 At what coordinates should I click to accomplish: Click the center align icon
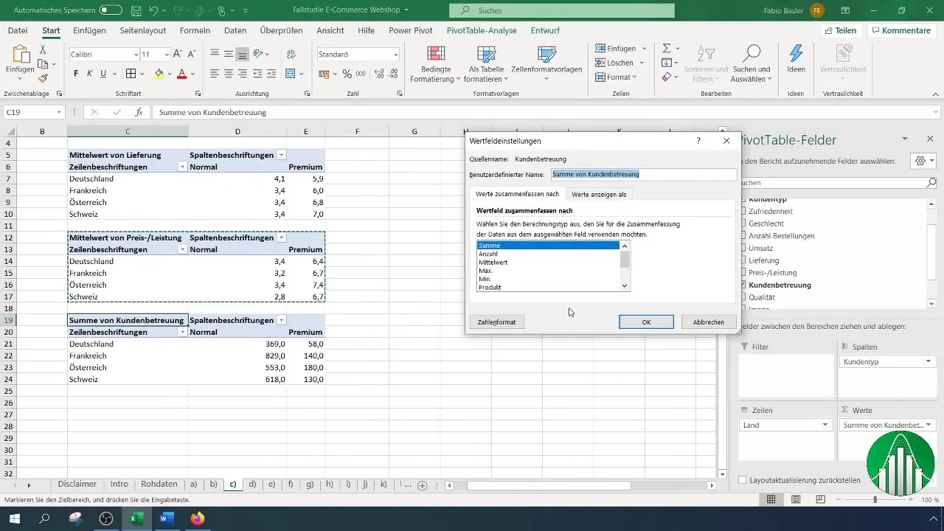coord(229,74)
